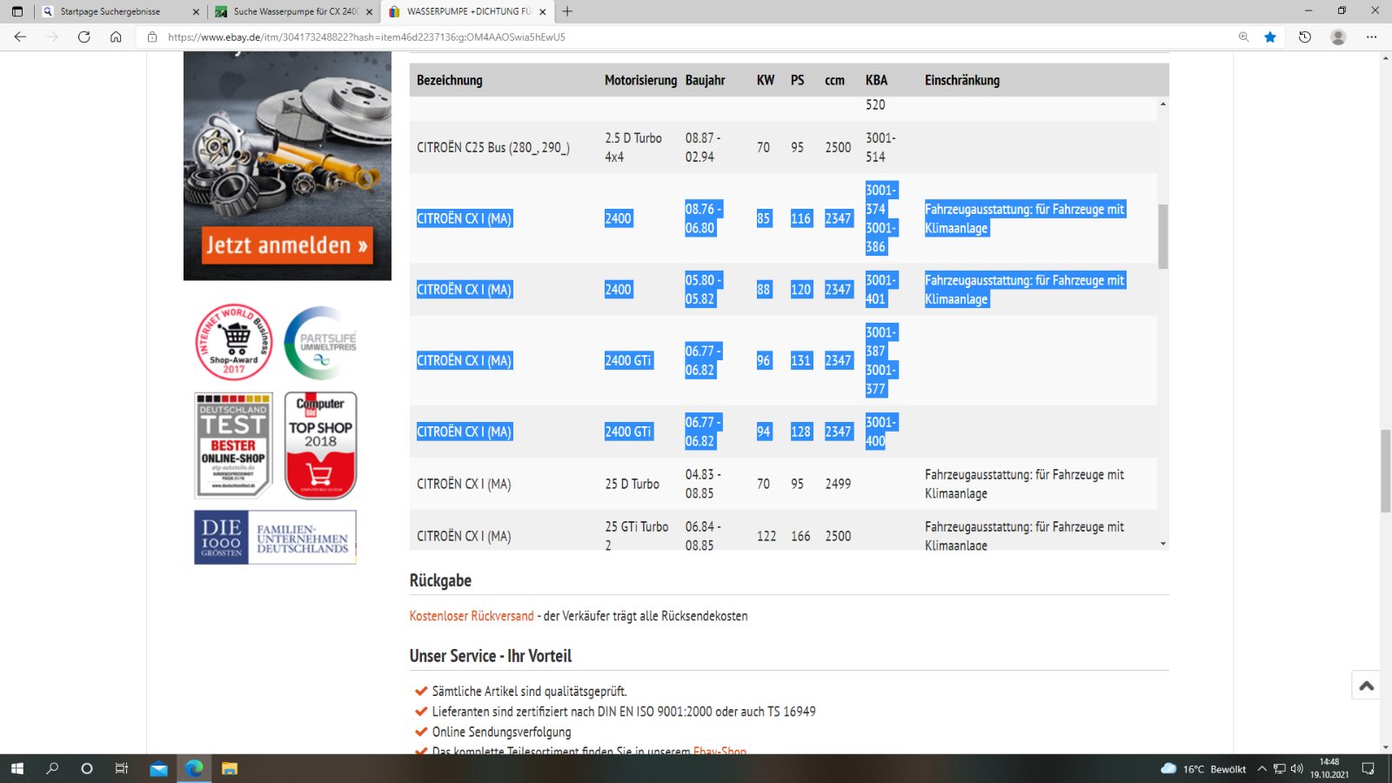Select the 2.5 D Turbo 4x4 cell

coord(633,148)
